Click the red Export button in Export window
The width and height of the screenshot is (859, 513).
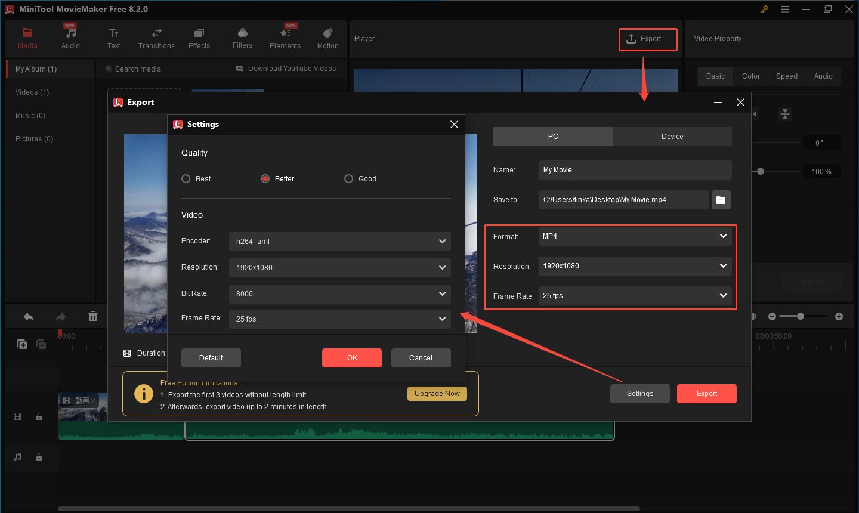click(707, 394)
